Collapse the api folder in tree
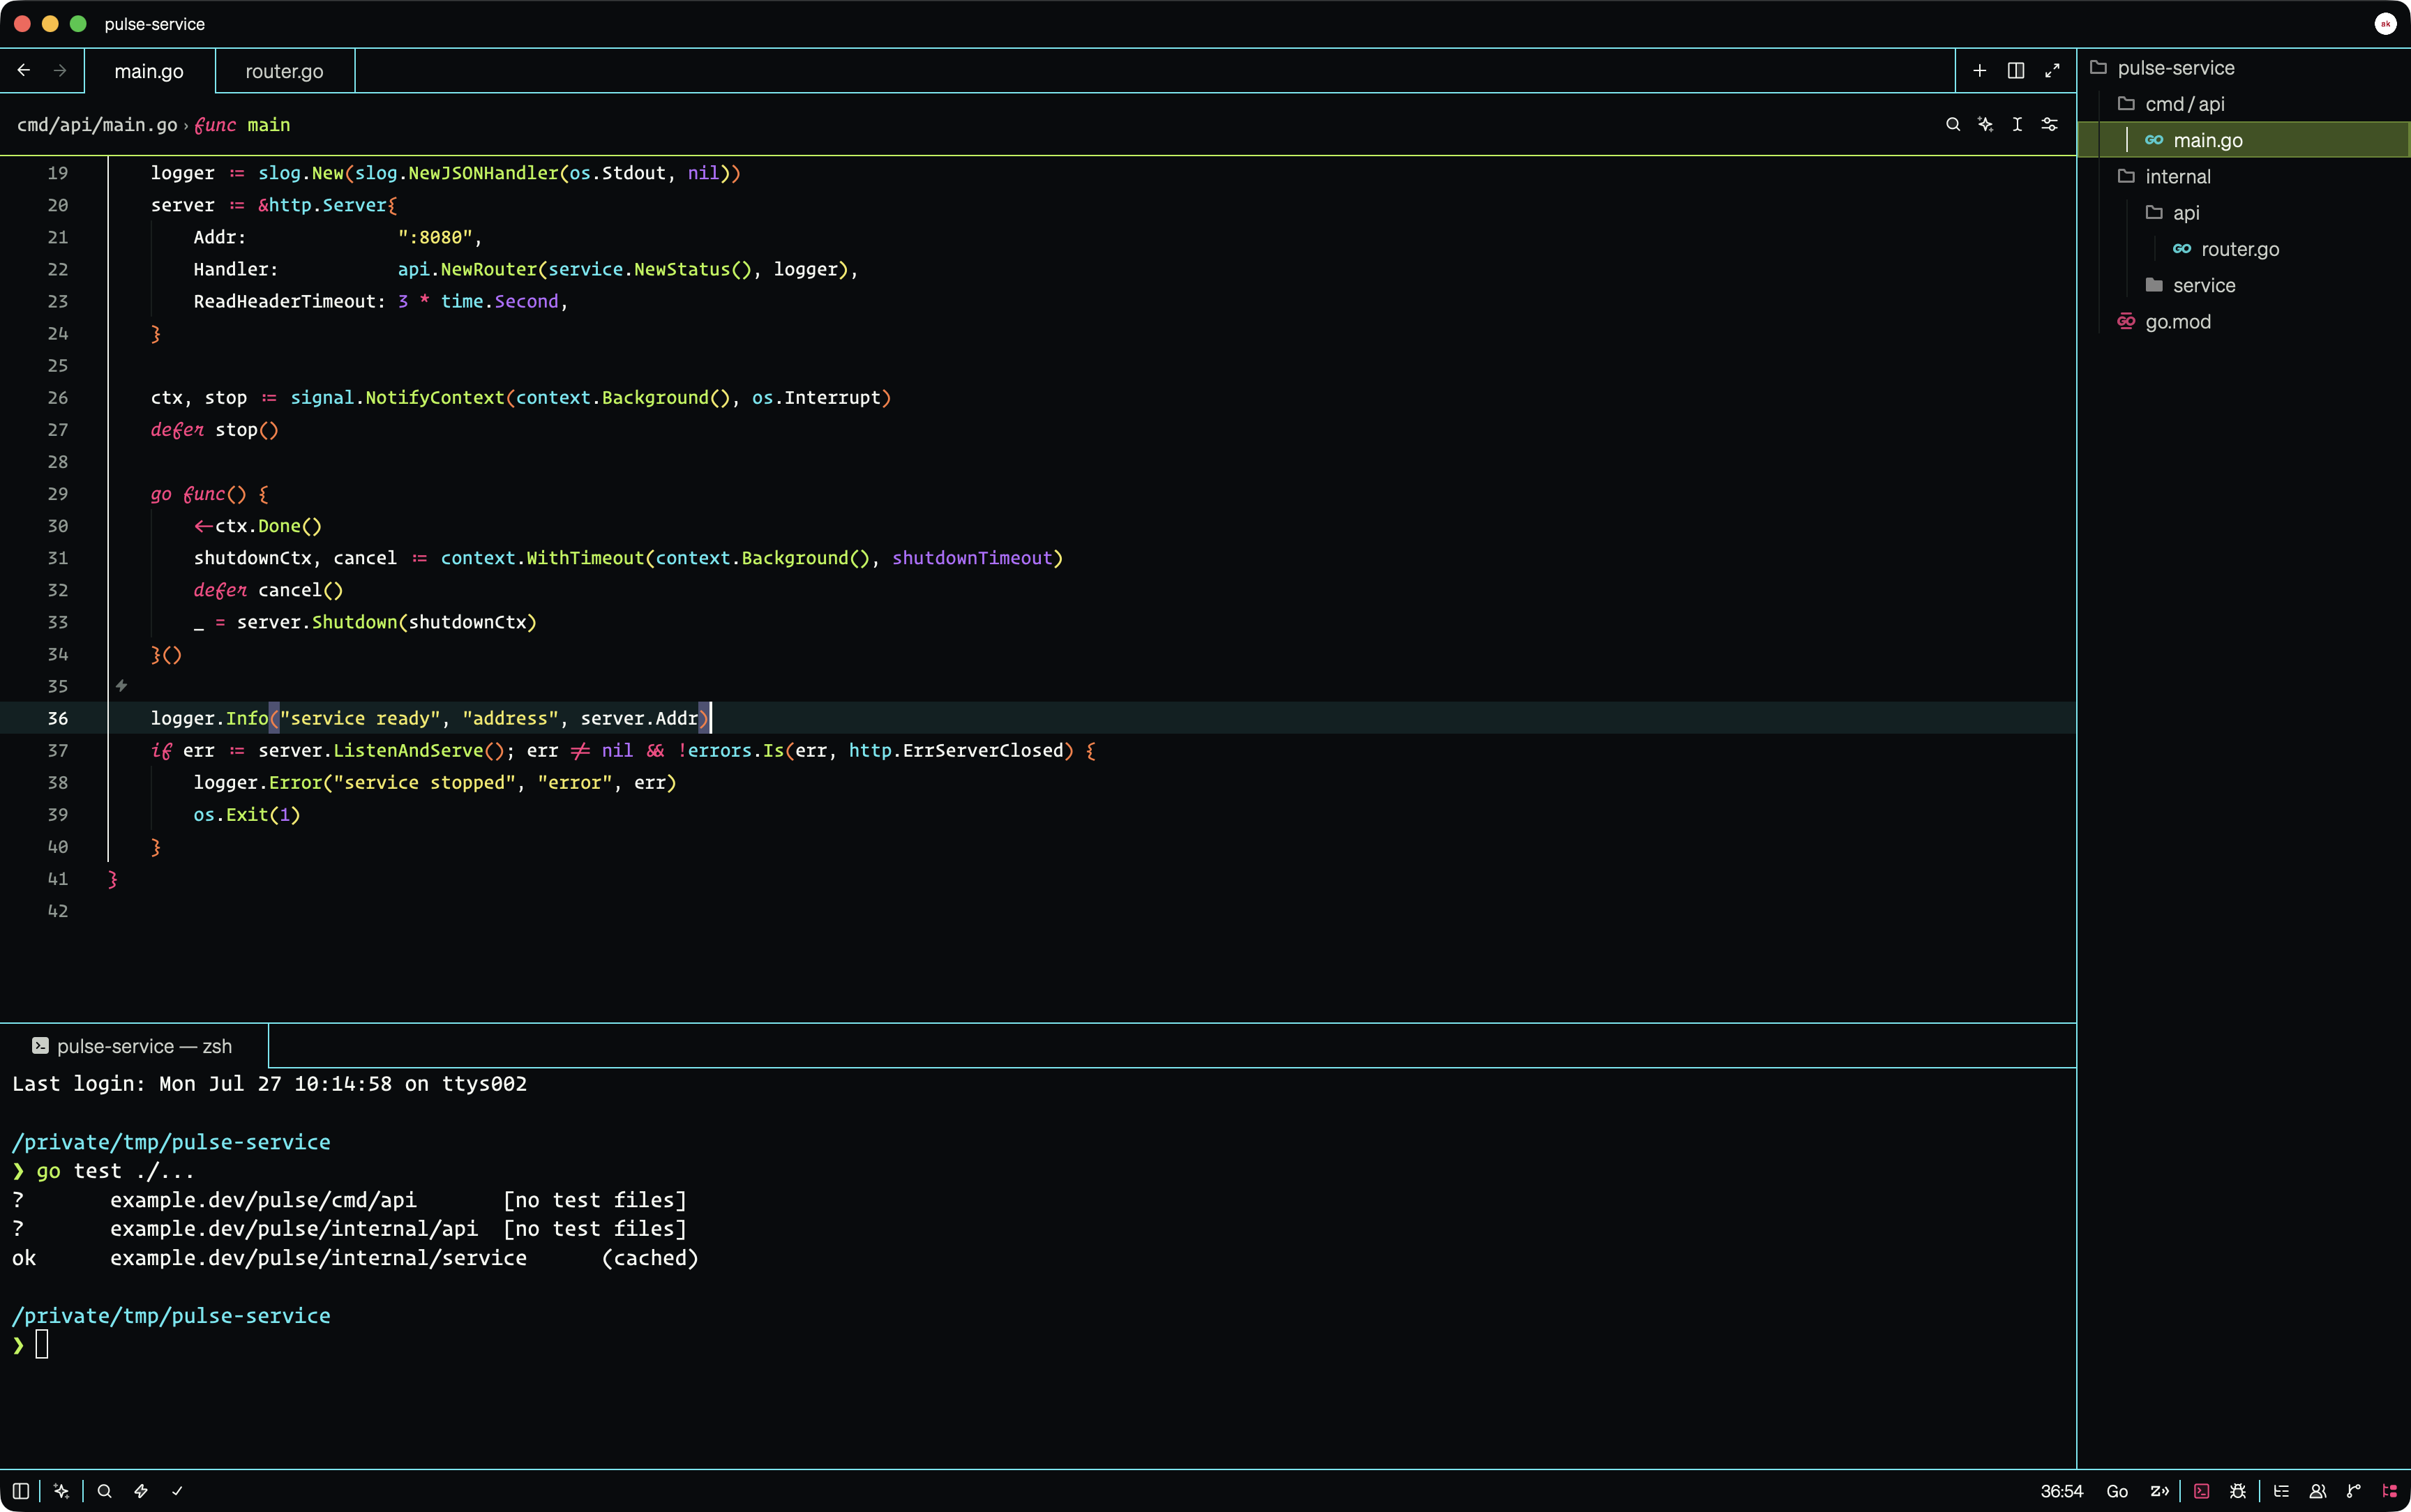This screenshot has height=1512, width=2411. (x=2244, y=213)
